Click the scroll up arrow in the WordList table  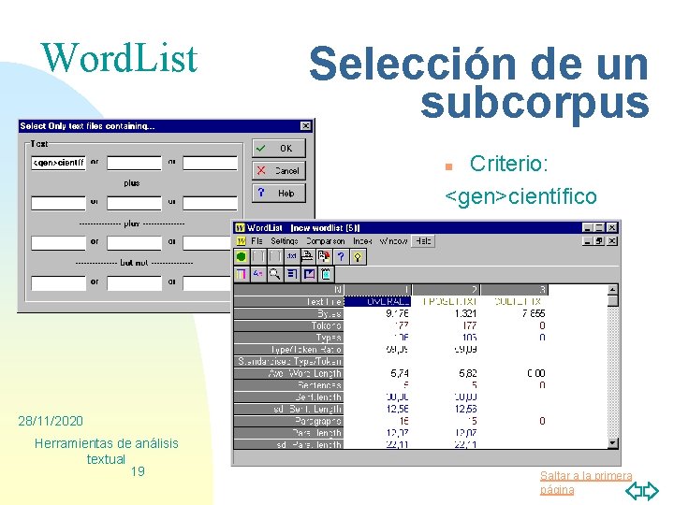point(613,289)
